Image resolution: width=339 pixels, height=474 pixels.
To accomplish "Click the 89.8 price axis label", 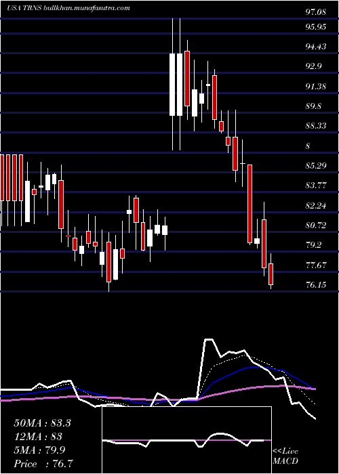I will coord(314,106).
